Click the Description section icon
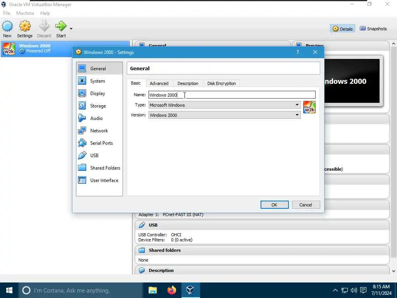Viewport: 397px width, 298px height. pos(142,270)
